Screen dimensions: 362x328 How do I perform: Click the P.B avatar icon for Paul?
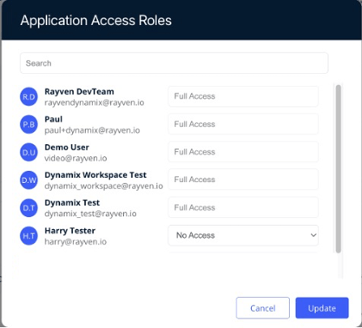[29, 124]
